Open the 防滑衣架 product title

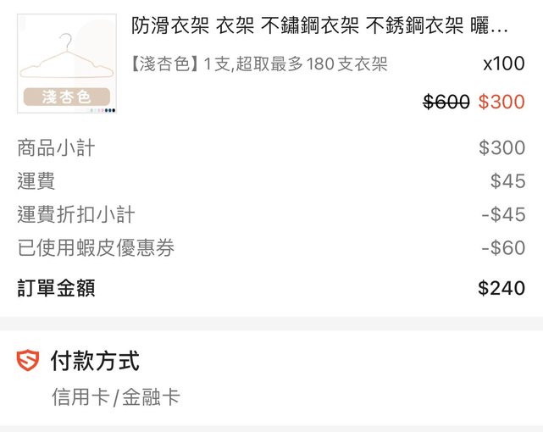(x=319, y=26)
